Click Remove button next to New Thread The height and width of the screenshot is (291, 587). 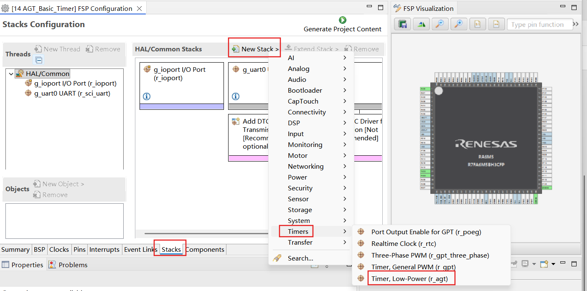pos(103,49)
